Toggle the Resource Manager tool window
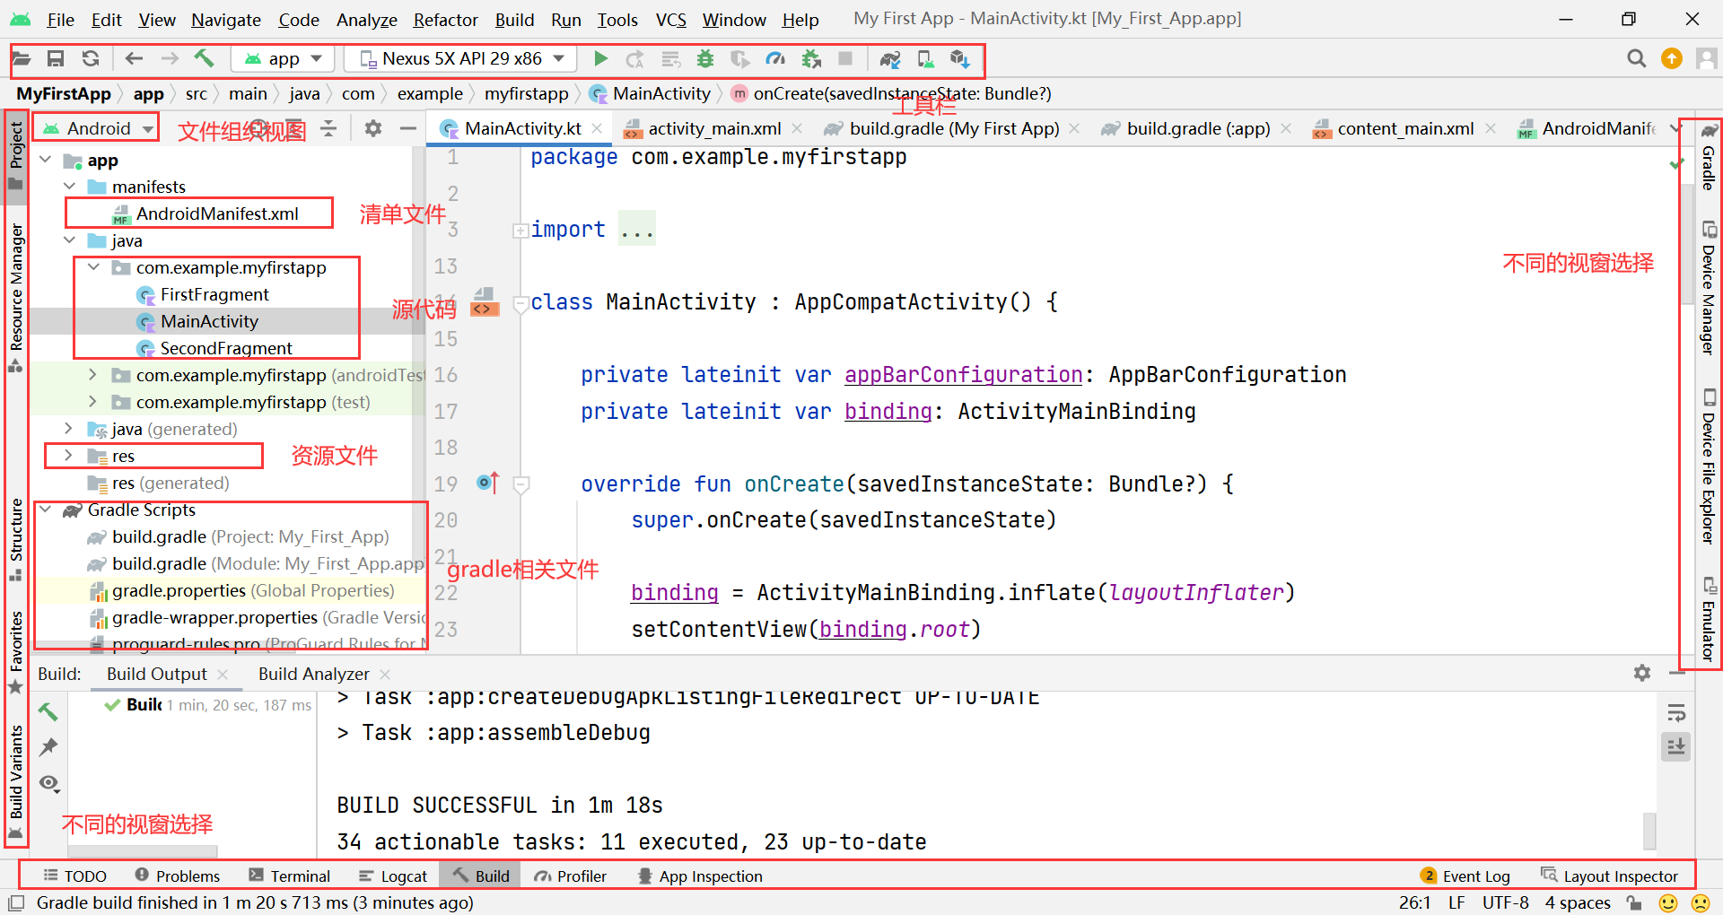The width and height of the screenshot is (1723, 915). 15,297
